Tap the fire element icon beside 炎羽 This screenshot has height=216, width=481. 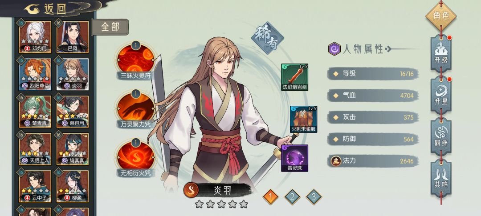point(191,190)
